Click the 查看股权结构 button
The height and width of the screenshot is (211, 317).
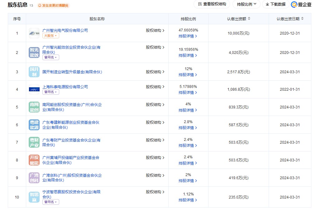click(212, 4)
